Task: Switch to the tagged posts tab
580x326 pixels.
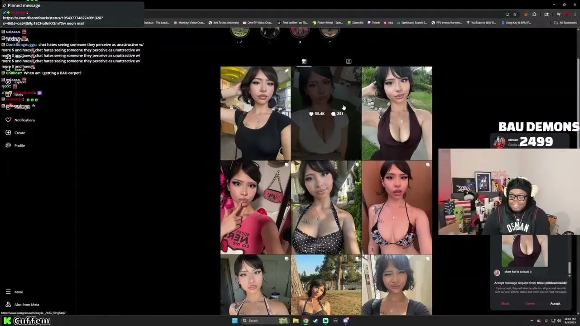Action: point(348,61)
